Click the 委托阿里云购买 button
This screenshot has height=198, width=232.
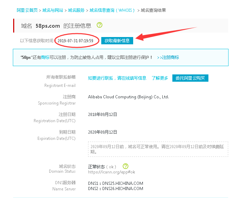point(190,78)
